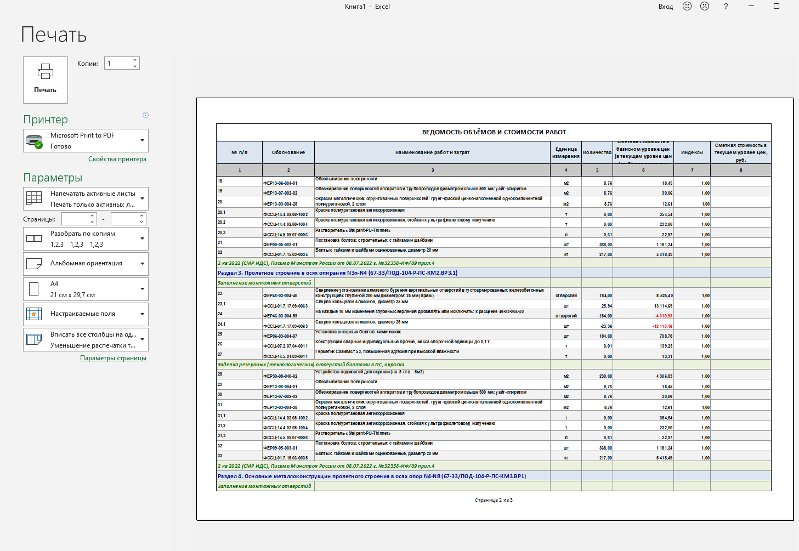Open the A4 paper size dropdown
Viewport: 799px width, 551px height.
[x=142, y=289]
